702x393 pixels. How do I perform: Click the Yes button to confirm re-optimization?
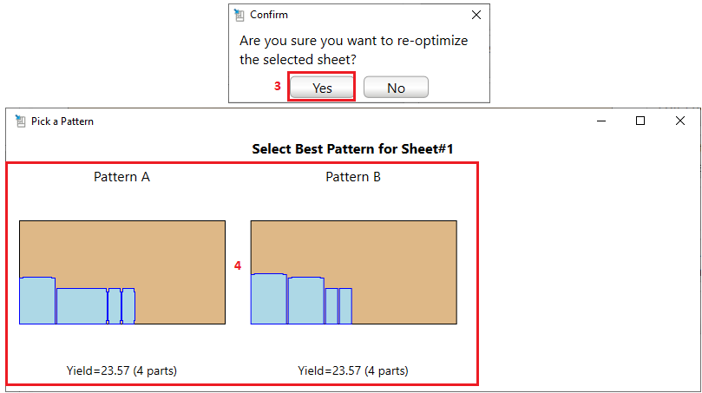[x=322, y=88]
